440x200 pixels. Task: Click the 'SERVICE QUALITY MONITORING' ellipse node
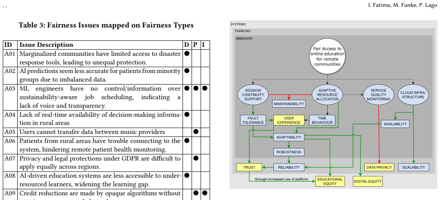pos(378,94)
